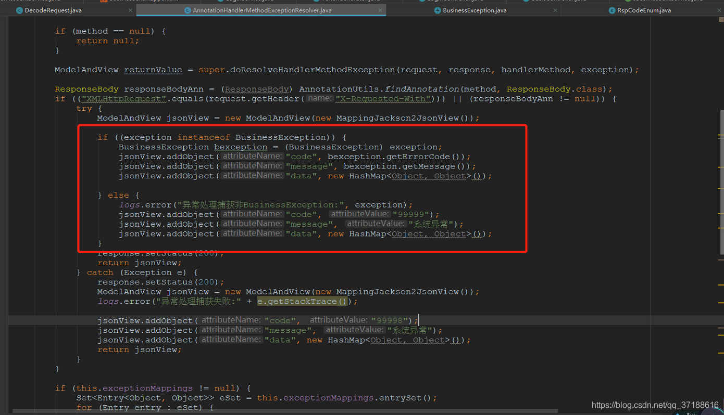
Task: Click the "99999" code value string
Action: click(411, 214)
